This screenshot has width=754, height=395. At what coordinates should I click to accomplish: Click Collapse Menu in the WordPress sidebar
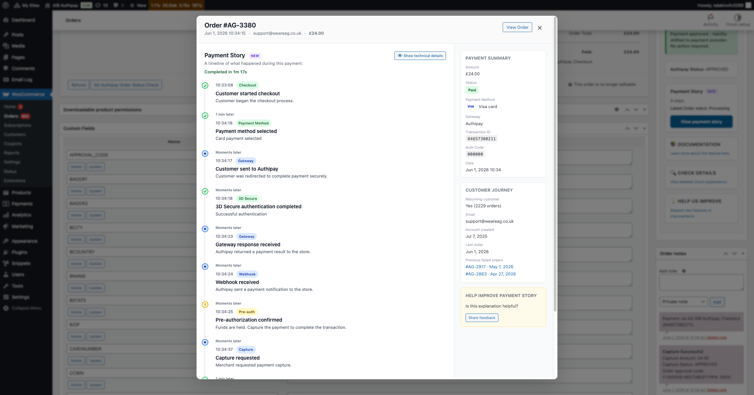(x=26, y=308)
